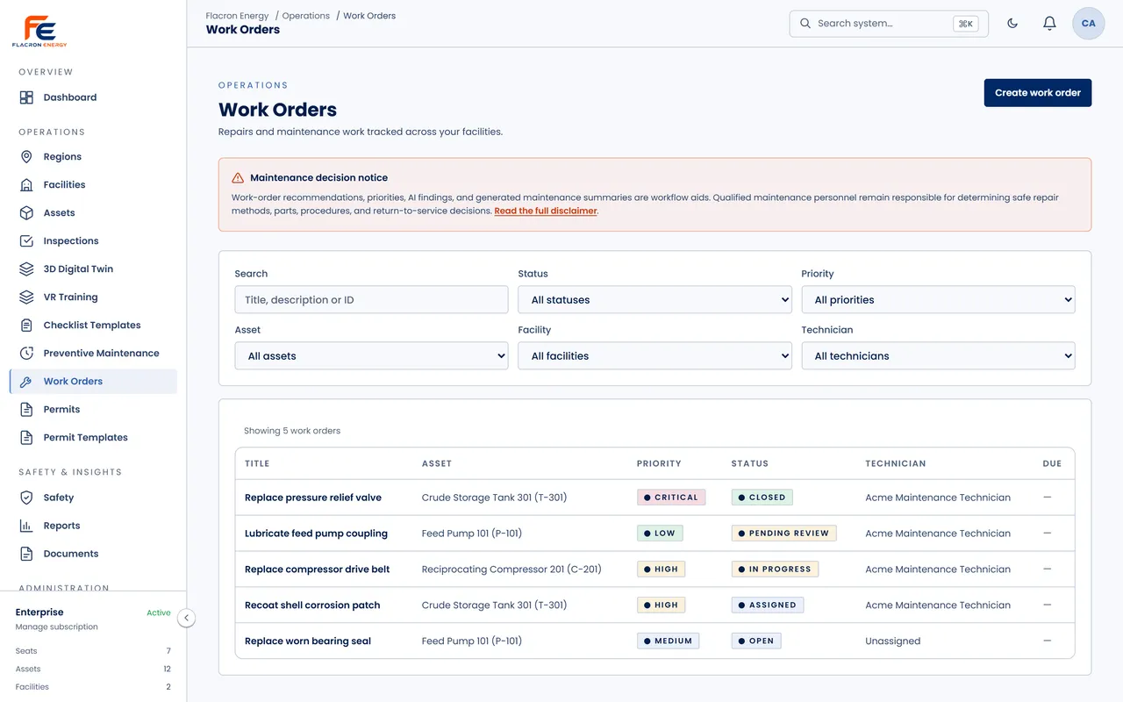Viewport: 1123px width, 702px height.
Task: Navigate to Inspections in sidebar
Action: [93, 241]
